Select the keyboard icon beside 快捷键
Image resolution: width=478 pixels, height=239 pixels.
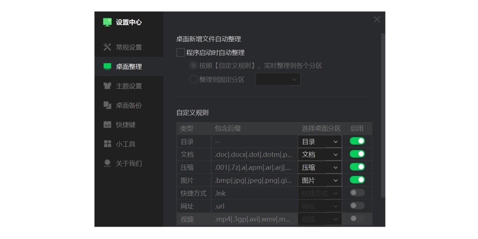tap(107, 125)
